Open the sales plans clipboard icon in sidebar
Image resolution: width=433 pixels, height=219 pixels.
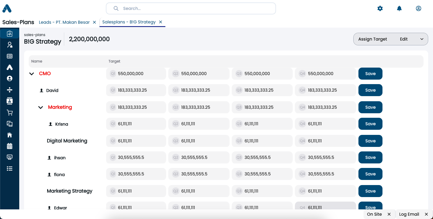pyautogui.click(x=10, y=34)
